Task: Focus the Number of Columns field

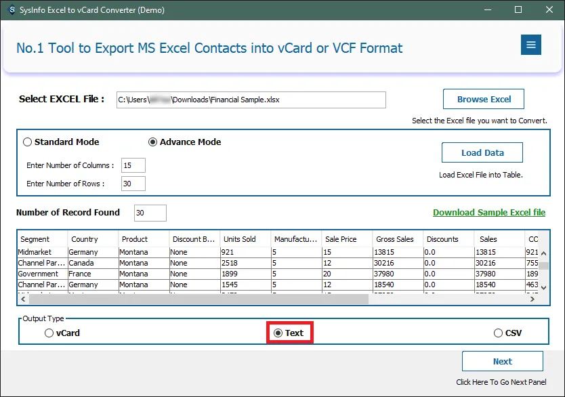Action: tap(133, 165)
